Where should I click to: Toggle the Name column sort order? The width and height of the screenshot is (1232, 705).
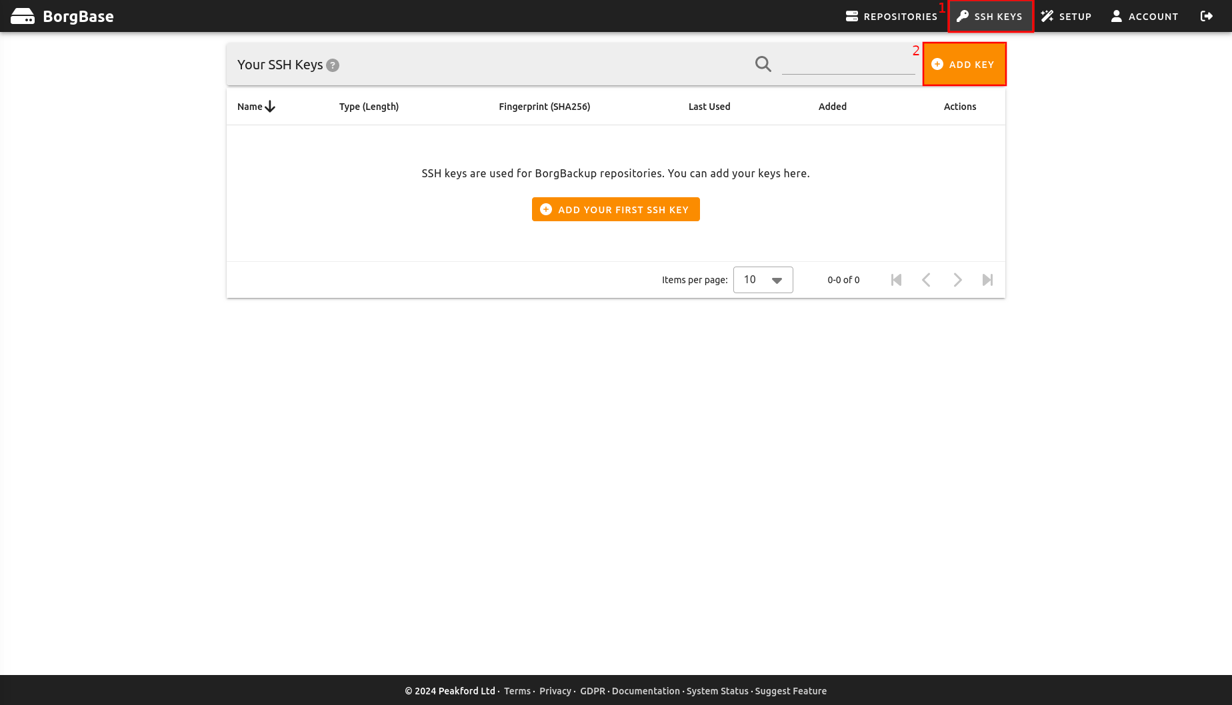click(255, 106)
